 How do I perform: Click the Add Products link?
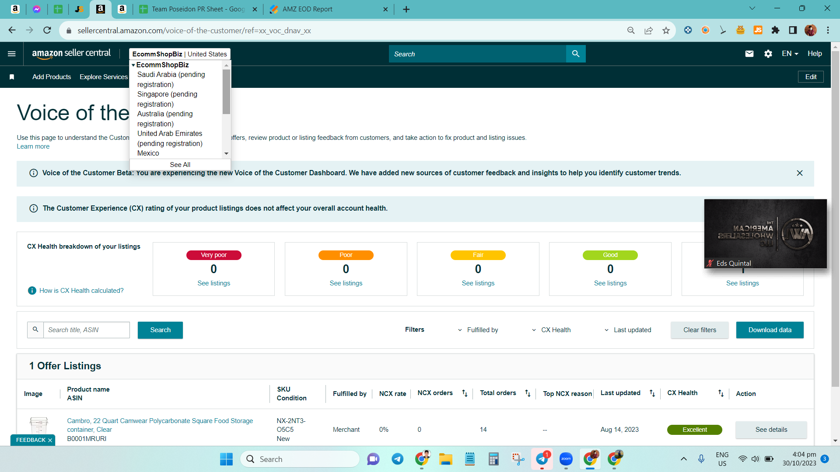52,77
